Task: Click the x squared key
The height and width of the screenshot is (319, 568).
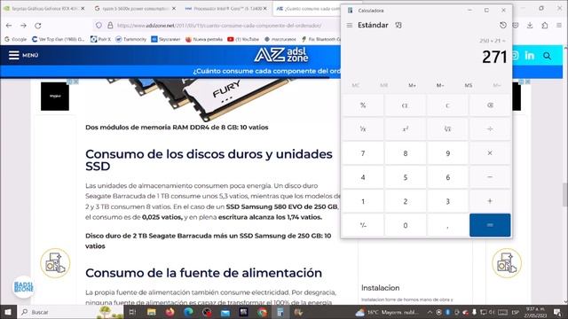Action: (406, 128)
